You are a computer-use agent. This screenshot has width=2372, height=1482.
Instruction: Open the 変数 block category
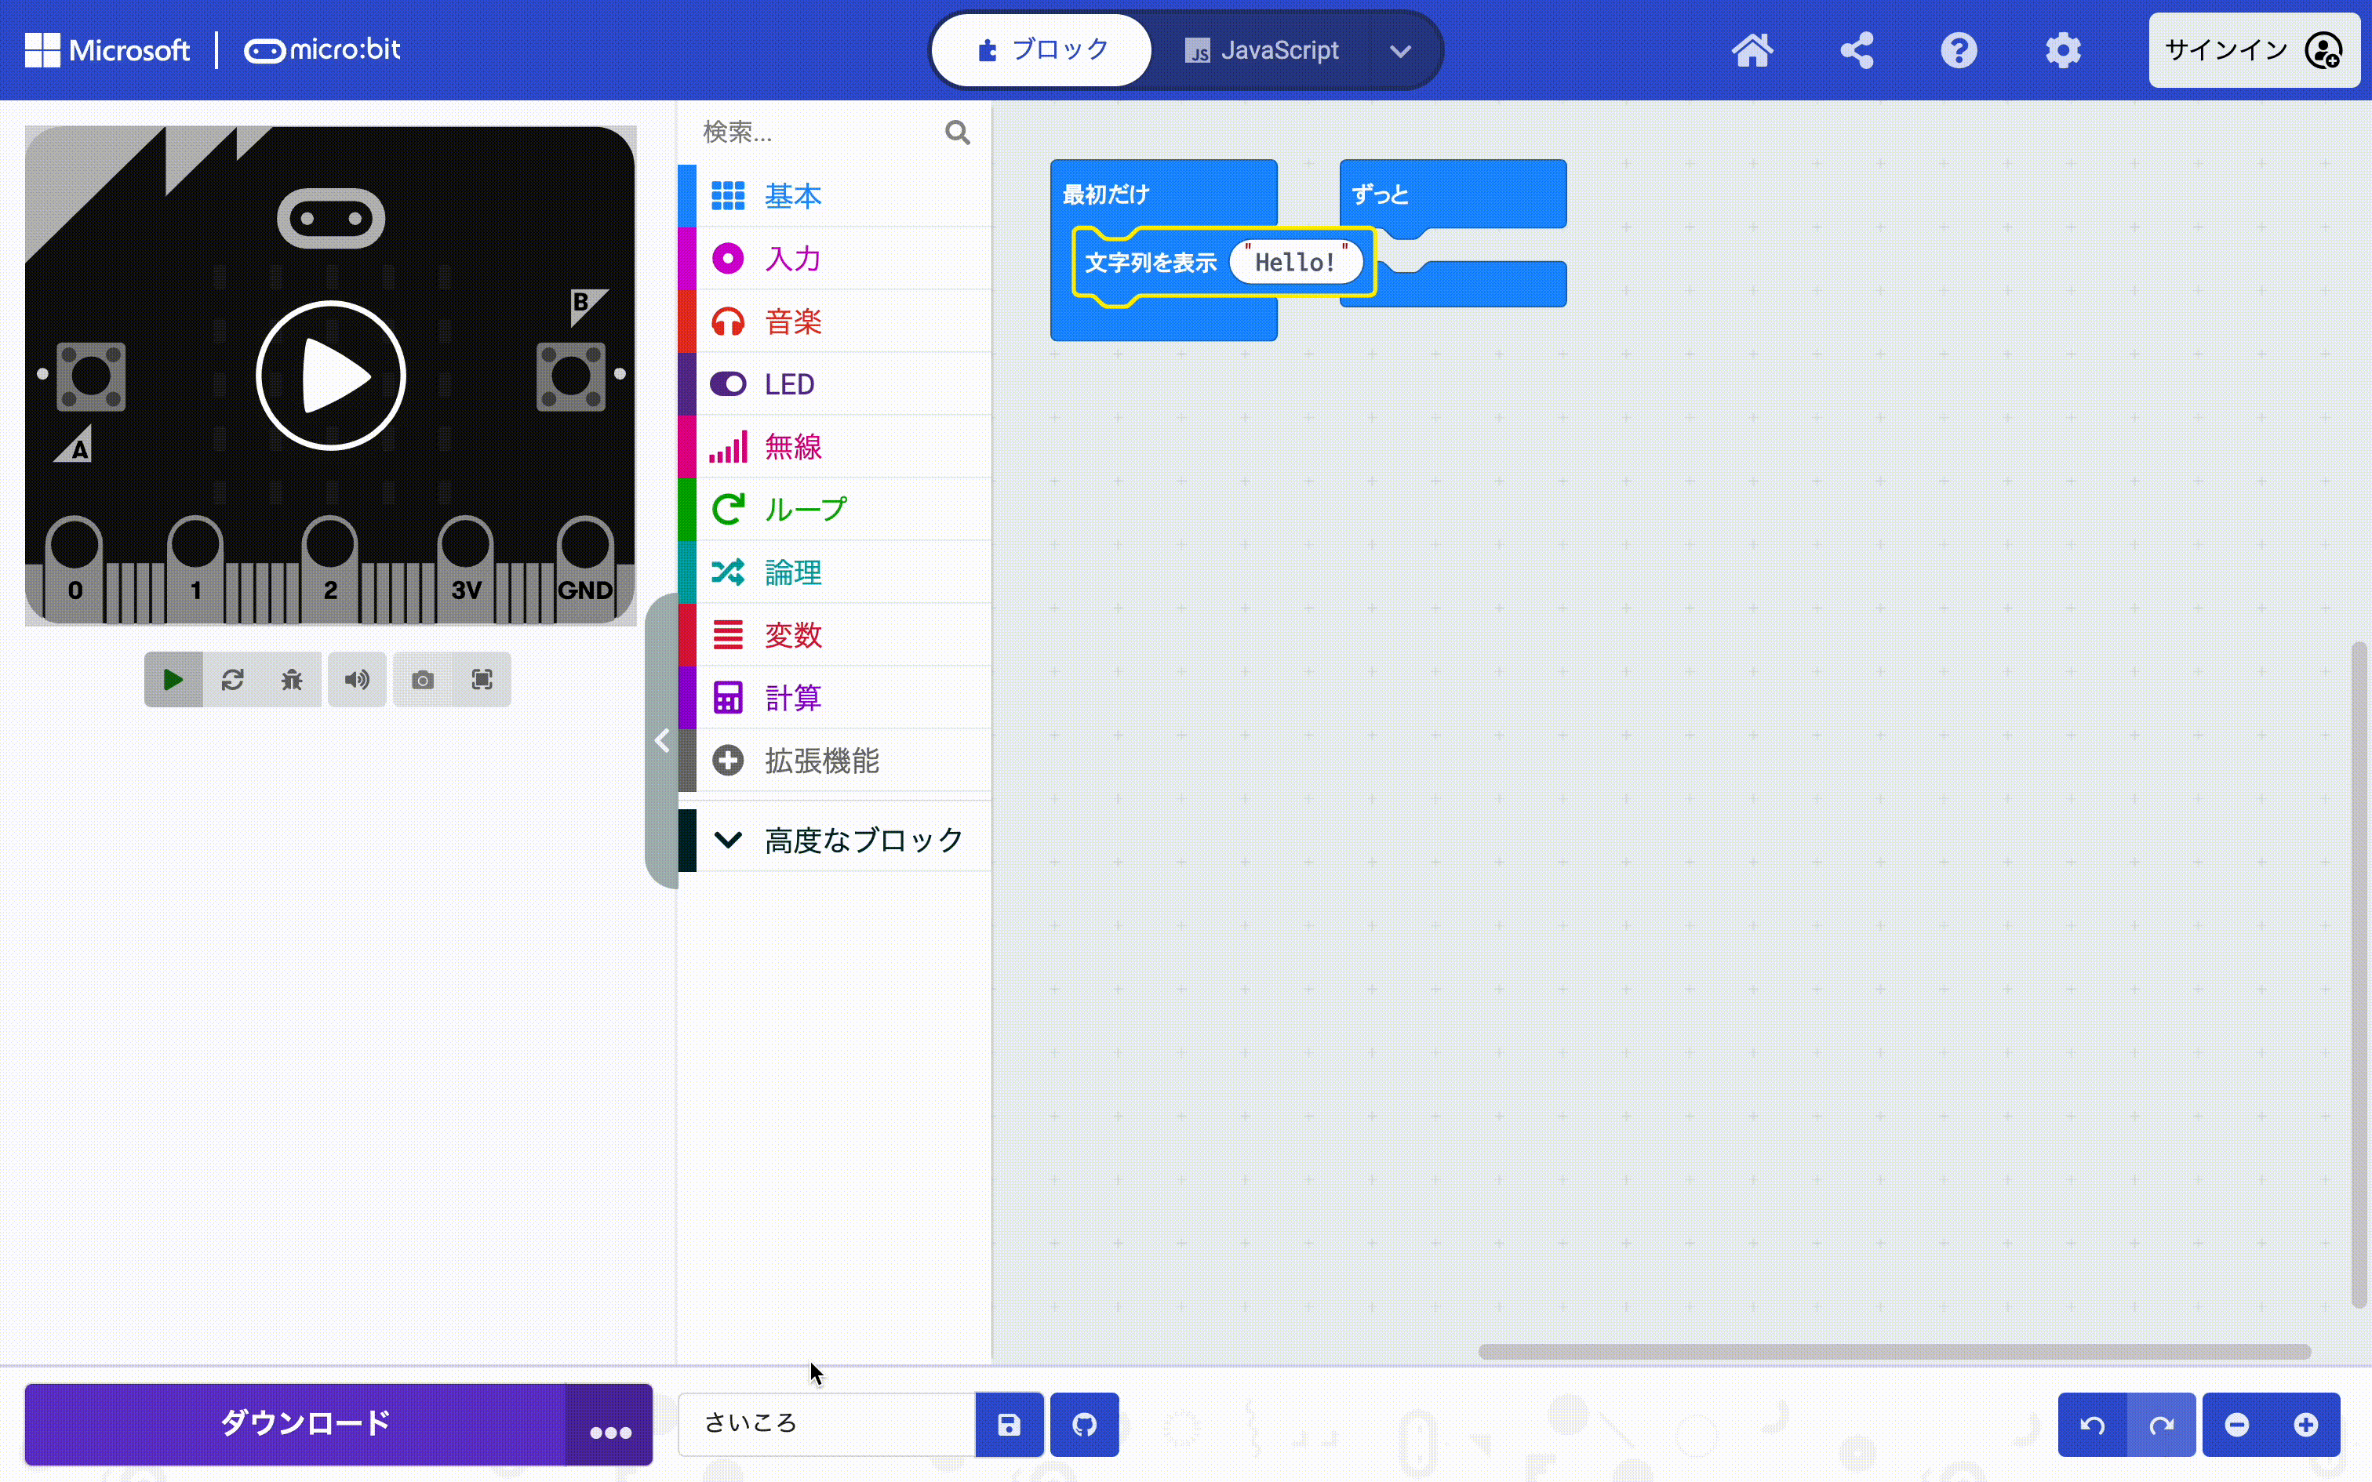835,635
